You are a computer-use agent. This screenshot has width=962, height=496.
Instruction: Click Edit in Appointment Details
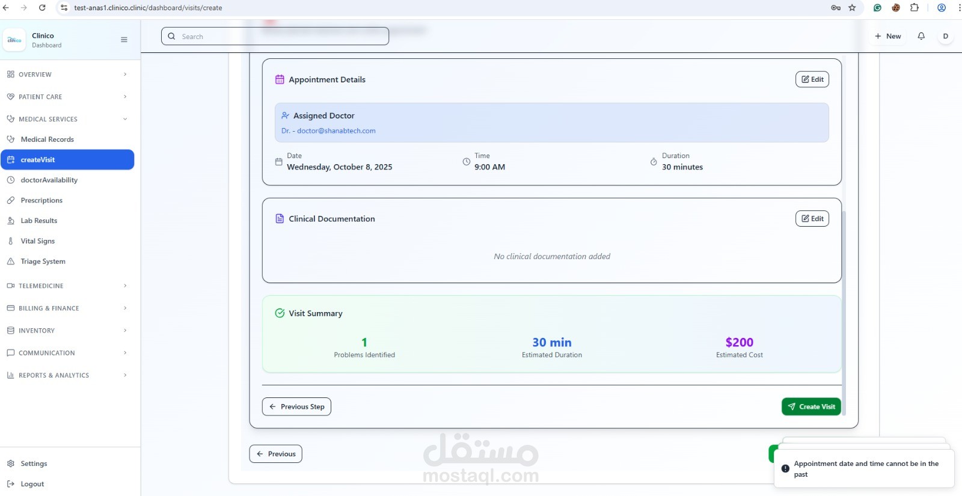tap(812, 79)
